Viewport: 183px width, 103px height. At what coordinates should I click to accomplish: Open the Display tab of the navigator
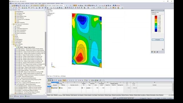point(17,96)
